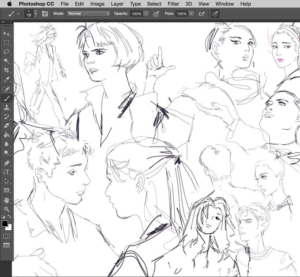Open the Brush tool preset picker icon
300x277 pixels.
coord(11,14)
